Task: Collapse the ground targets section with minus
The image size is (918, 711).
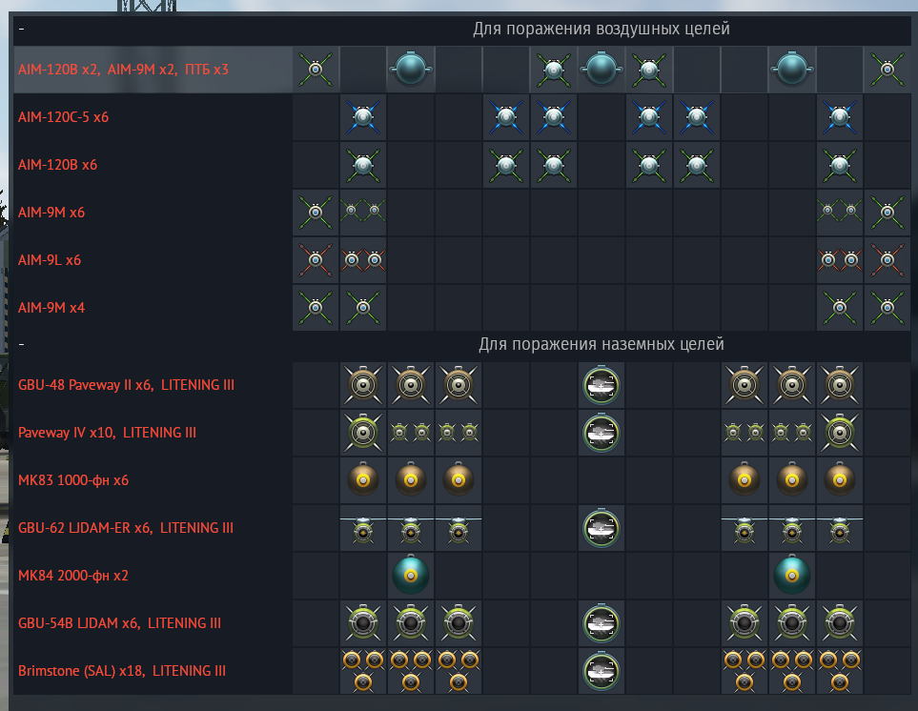Action: pos(21,344)
